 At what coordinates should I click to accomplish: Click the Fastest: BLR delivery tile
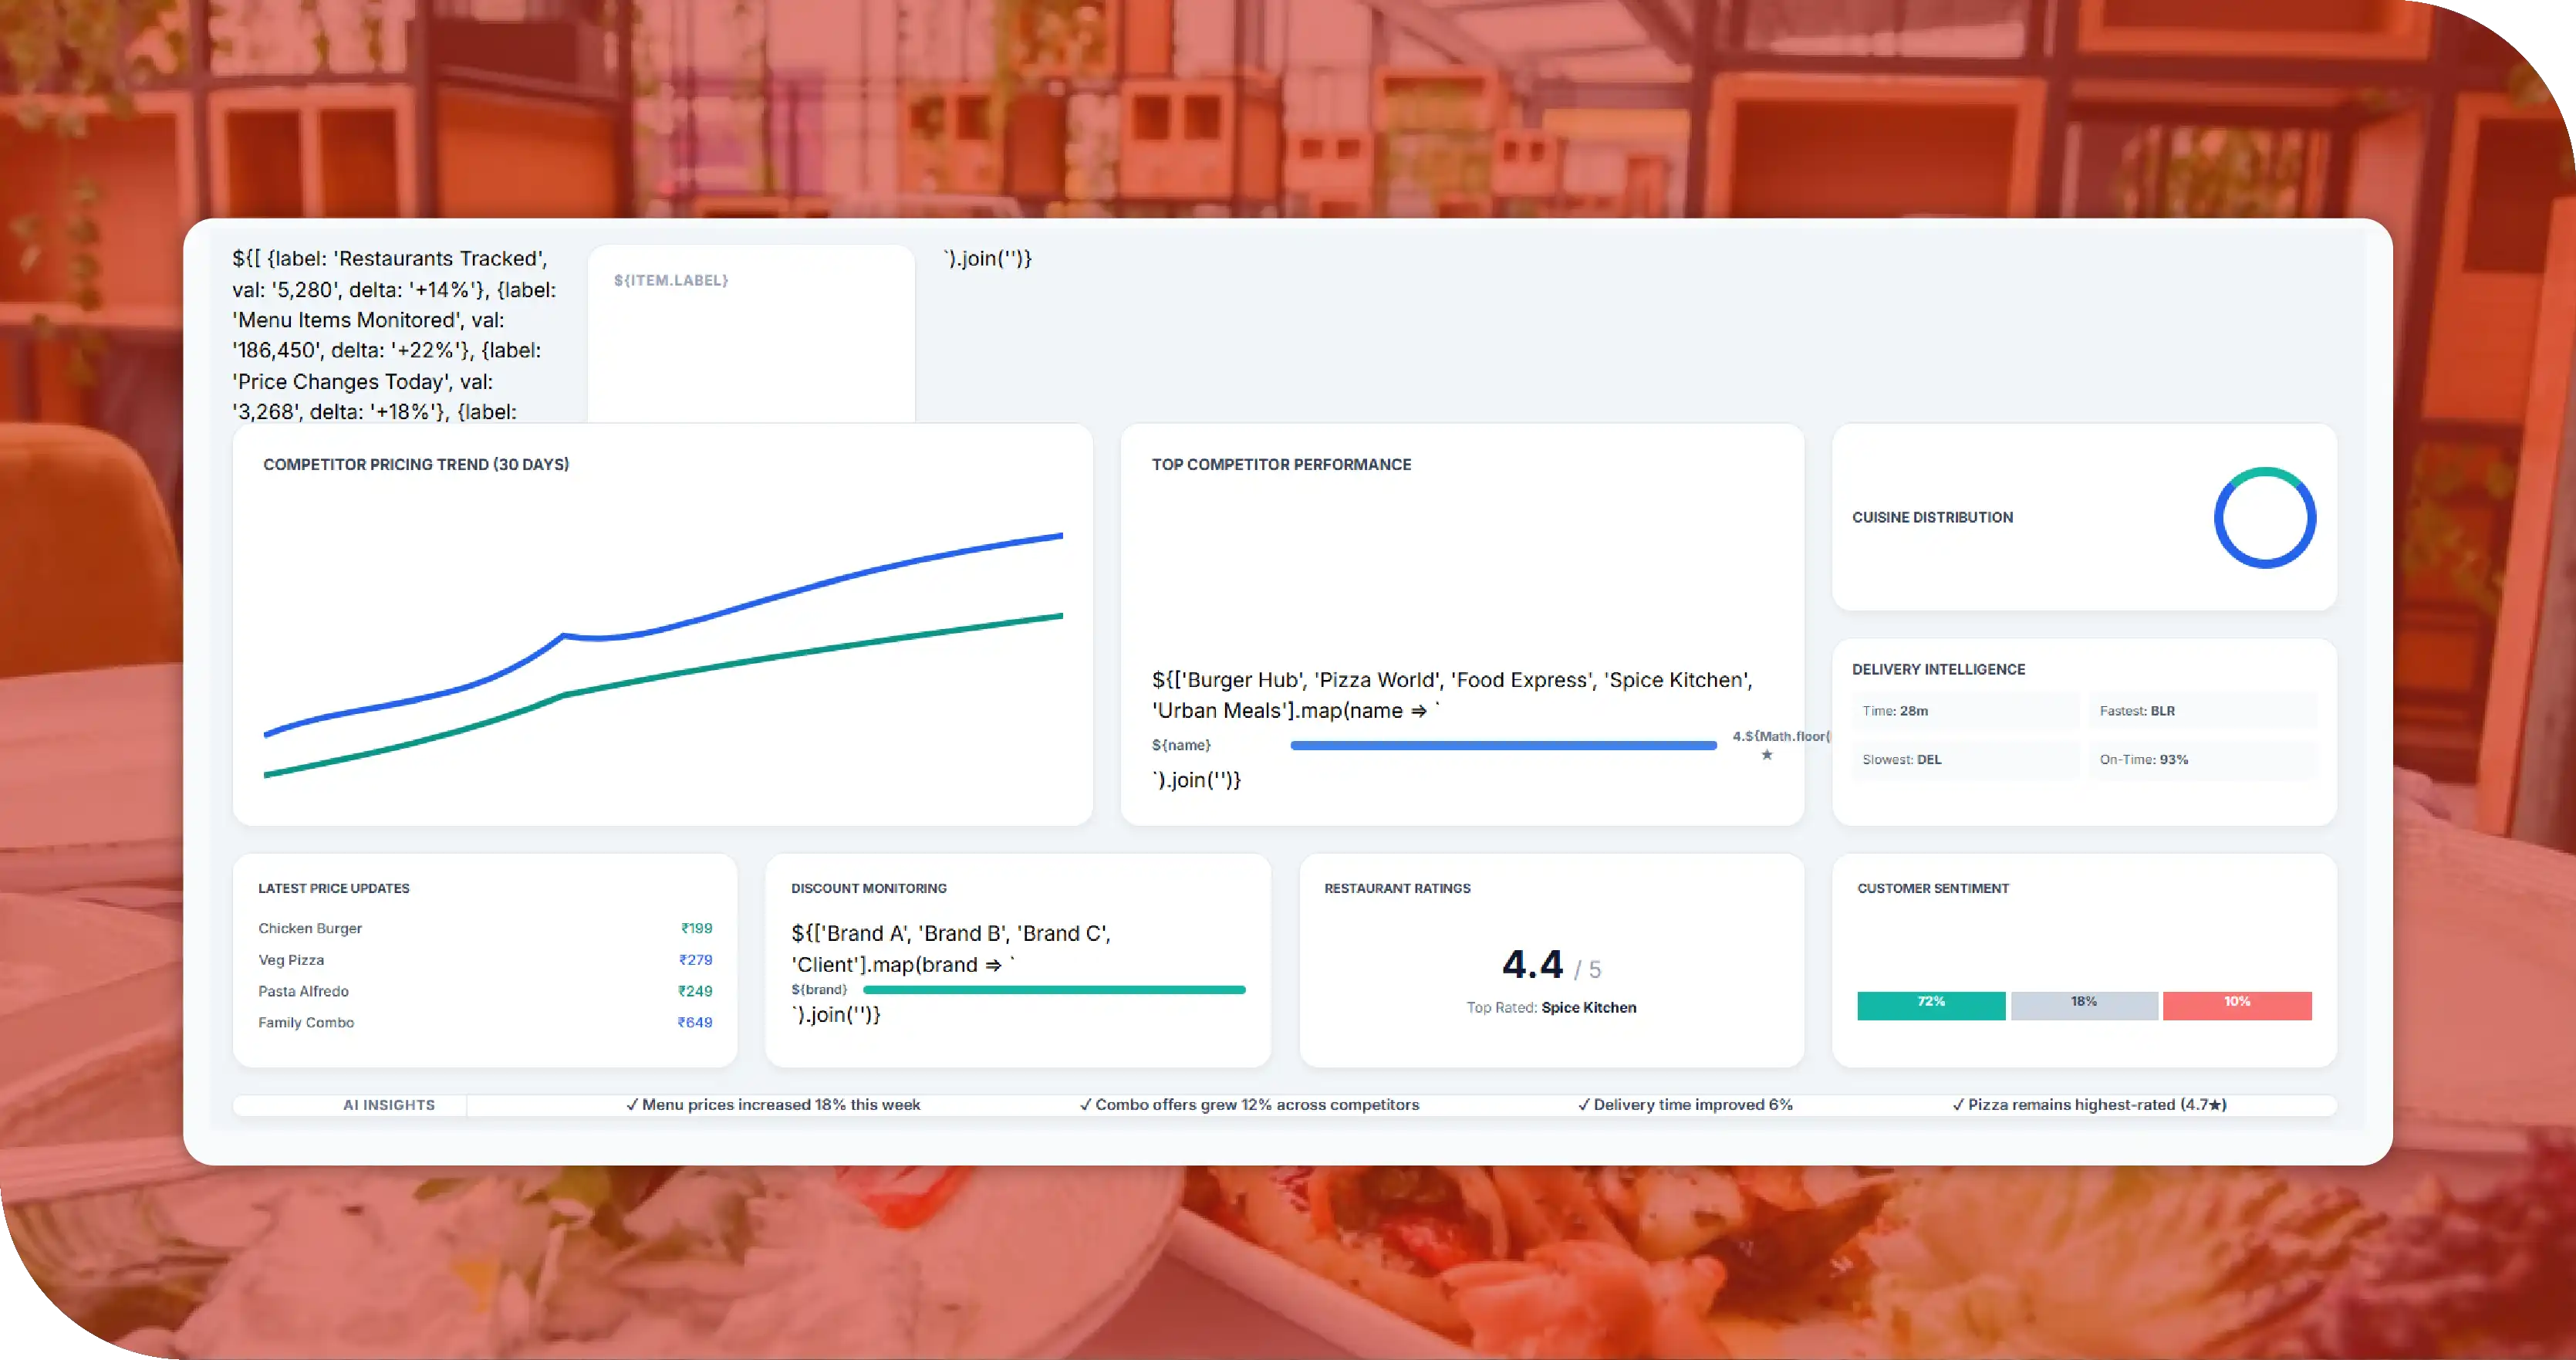tap(2202, 711)
